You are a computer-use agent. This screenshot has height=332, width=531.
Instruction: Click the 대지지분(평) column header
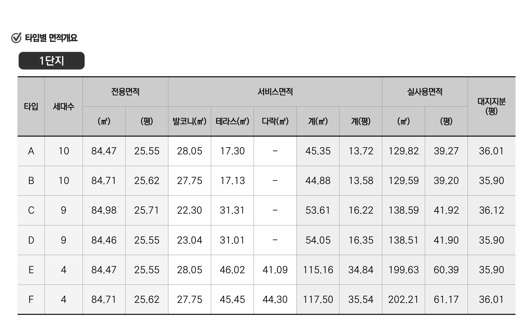491,106
